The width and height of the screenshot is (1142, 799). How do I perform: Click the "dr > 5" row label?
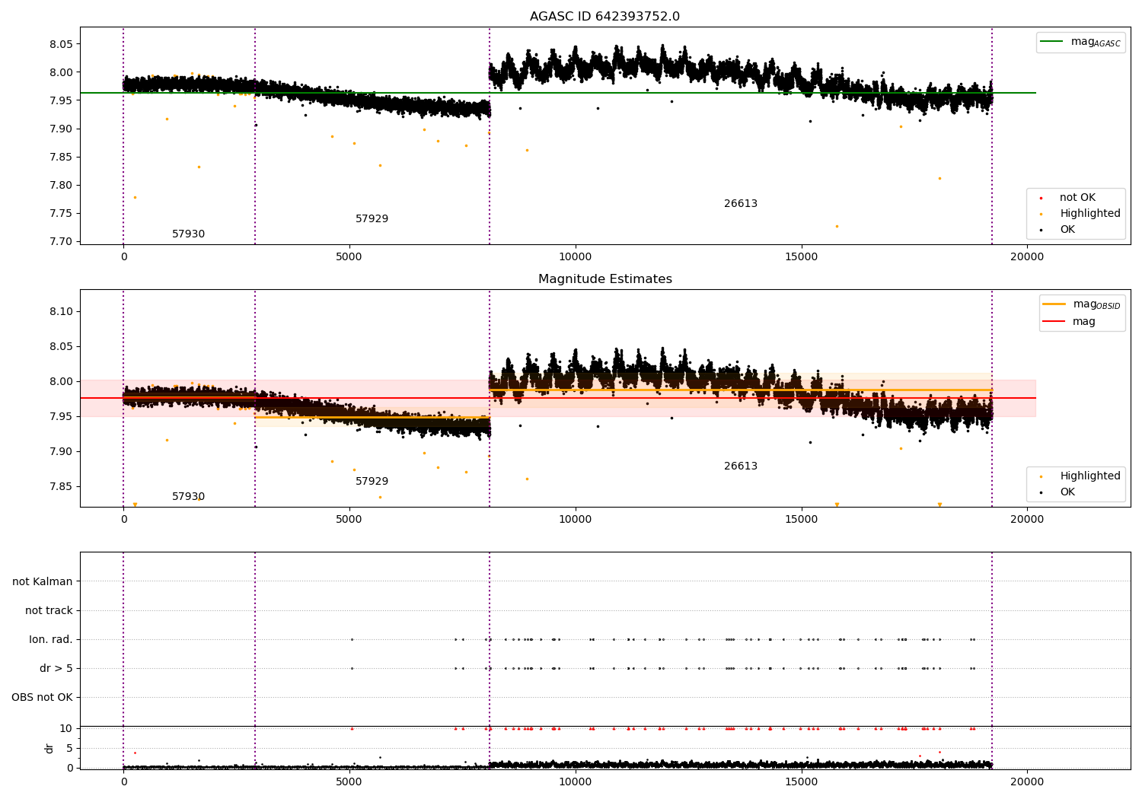(56, 669)
